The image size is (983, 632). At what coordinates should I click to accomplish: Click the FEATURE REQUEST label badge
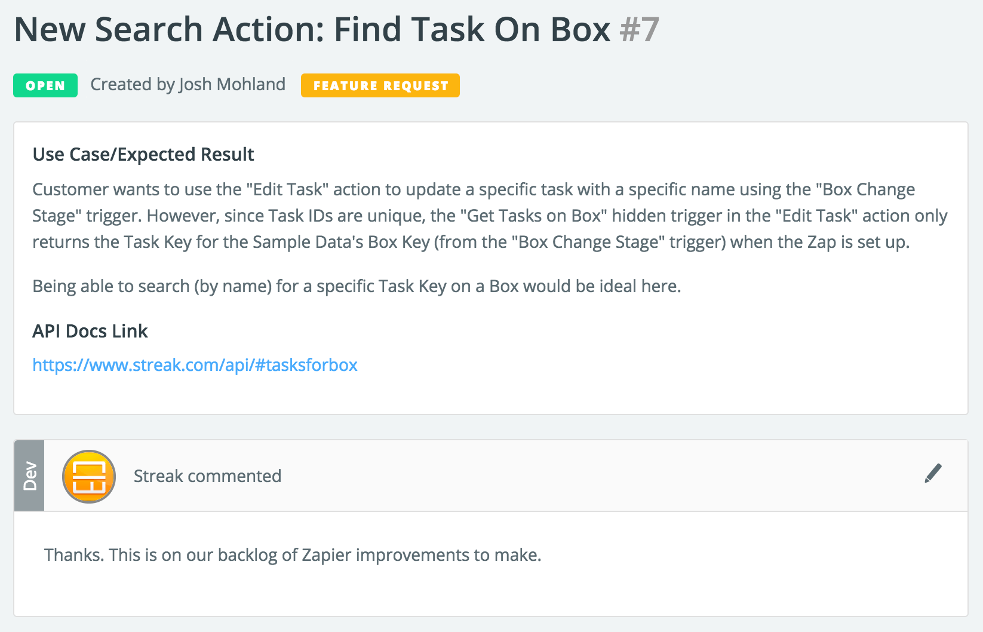tap(380, 85)
